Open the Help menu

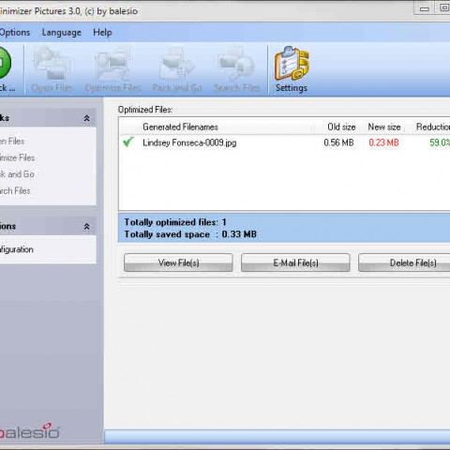[102, 32]
